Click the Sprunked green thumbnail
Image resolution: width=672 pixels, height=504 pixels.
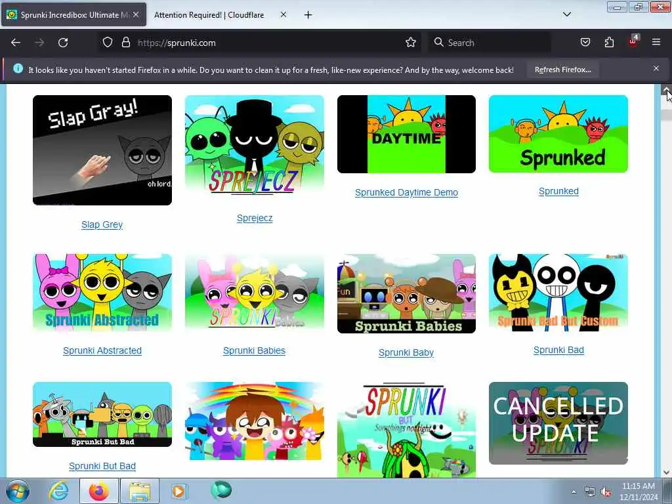558,134
